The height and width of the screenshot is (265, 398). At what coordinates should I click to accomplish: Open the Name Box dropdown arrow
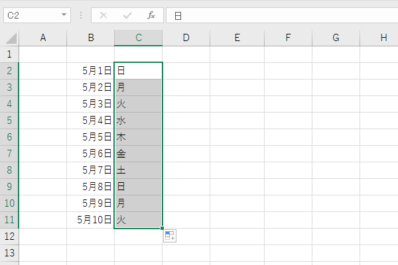coord(64,15)
